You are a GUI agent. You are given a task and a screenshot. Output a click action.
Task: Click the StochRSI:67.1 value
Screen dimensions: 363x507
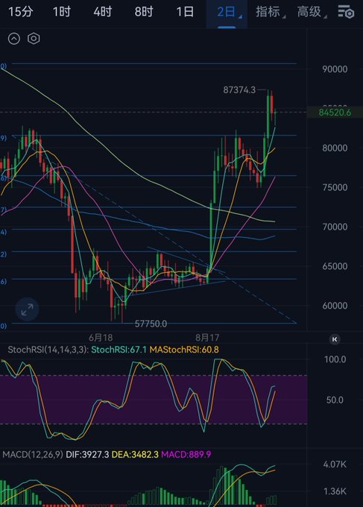(x=119, y=350)
